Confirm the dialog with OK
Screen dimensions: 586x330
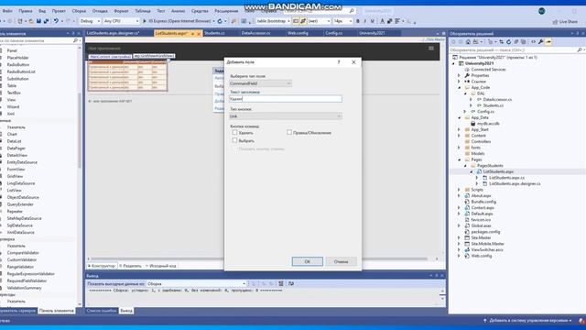308,261
